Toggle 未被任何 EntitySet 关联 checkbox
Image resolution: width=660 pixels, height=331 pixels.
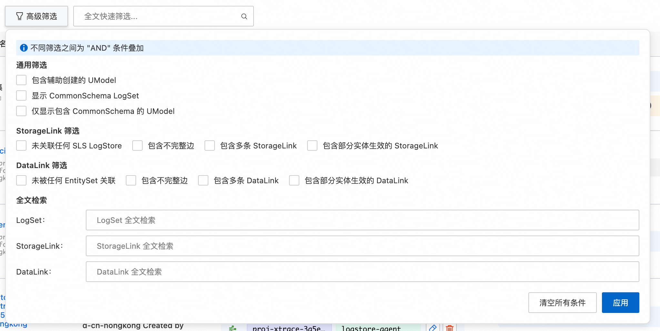pos(21,180)
